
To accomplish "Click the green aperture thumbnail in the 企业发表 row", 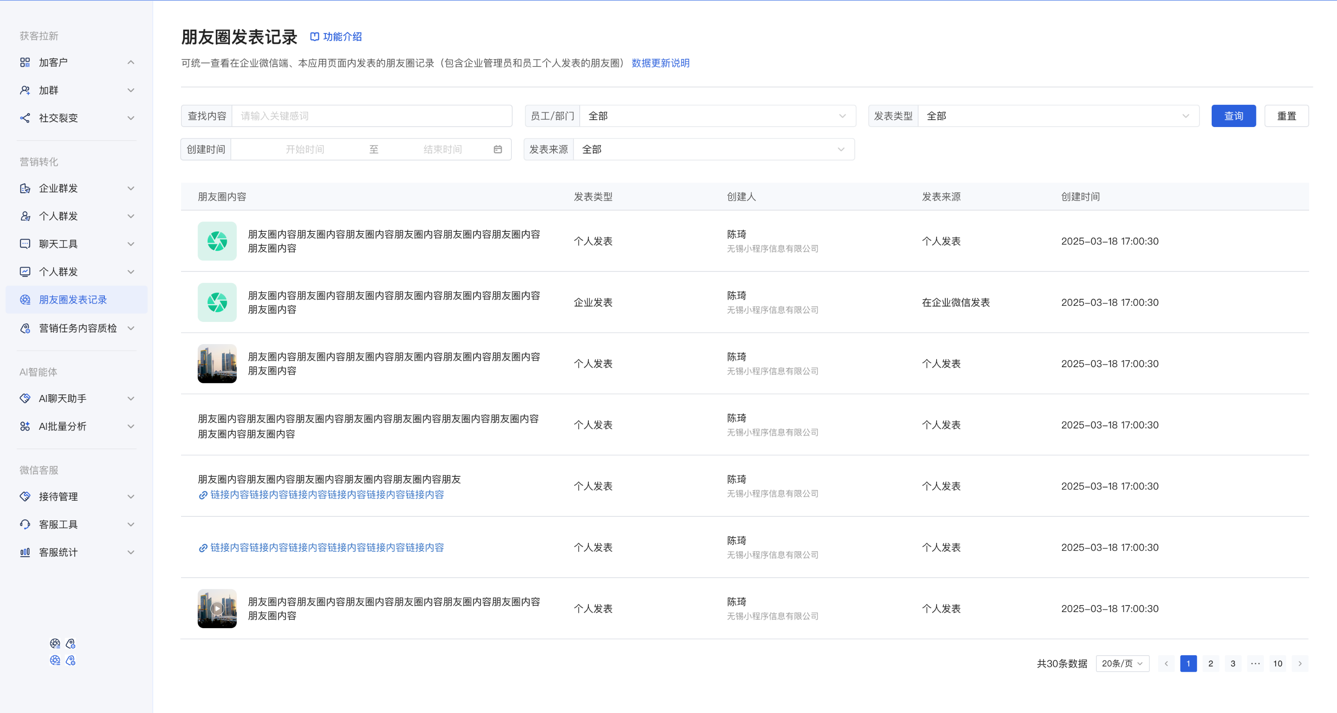I will [217, 302].
